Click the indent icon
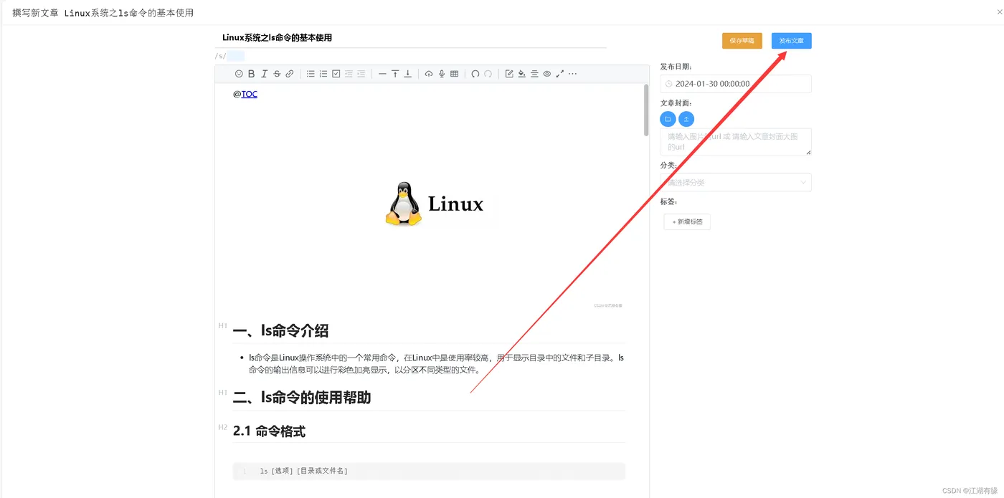This screenshot has width=1004, height=498. point(361,74)
